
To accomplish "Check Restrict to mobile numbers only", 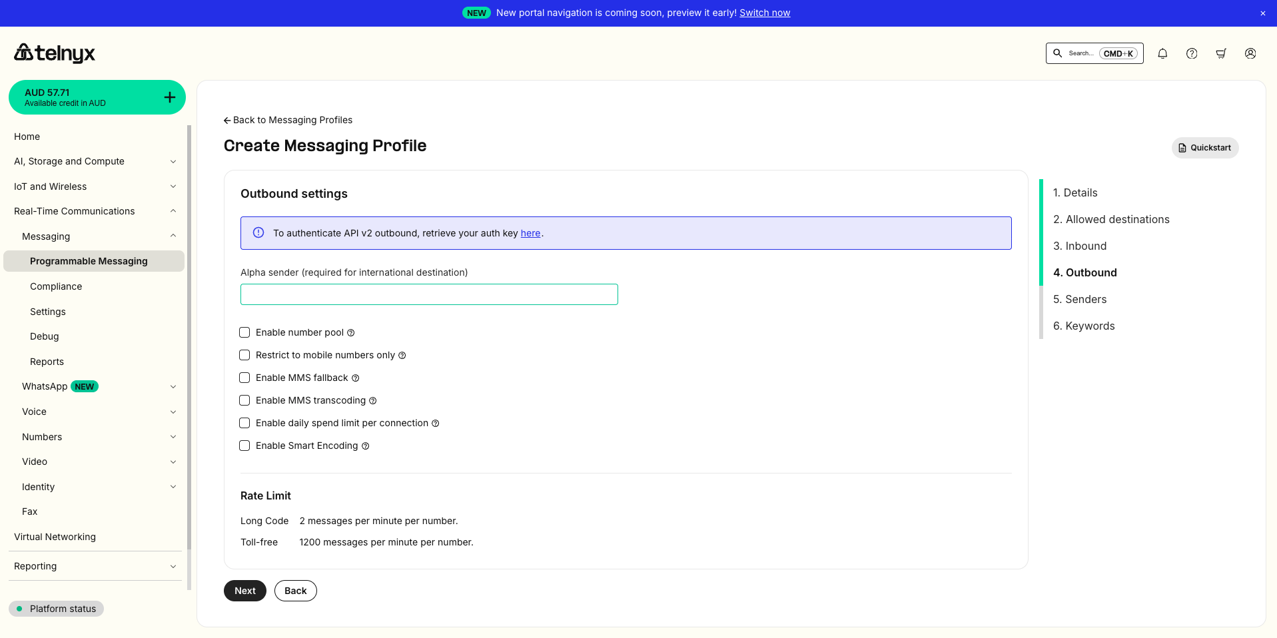I will (x=244, y=355).
